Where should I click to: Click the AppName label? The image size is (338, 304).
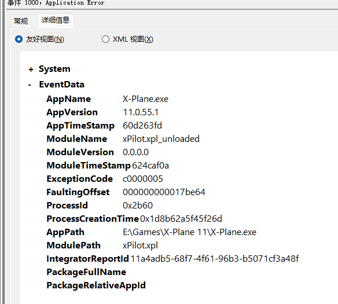tap(69, 100)
